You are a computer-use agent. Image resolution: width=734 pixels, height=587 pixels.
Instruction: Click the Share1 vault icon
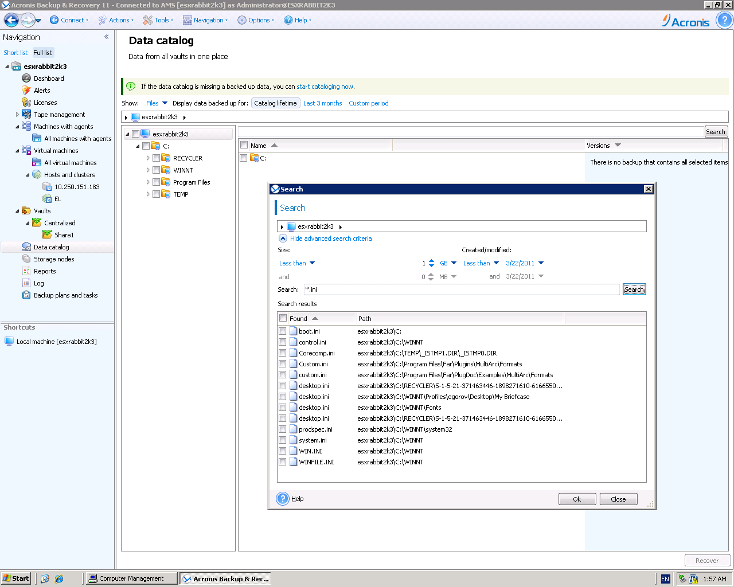coord(47,235)
